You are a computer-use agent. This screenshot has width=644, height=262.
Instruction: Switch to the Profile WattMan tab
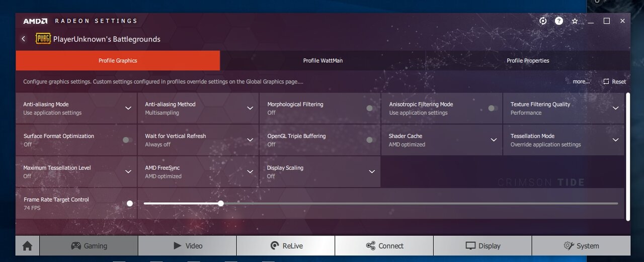pyautogui.click(x=323, y=60)
